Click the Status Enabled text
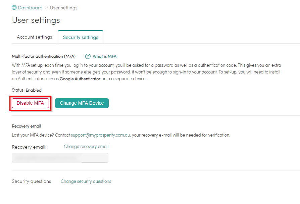This screenshot has width=300, height=204. tap(27, 90)
